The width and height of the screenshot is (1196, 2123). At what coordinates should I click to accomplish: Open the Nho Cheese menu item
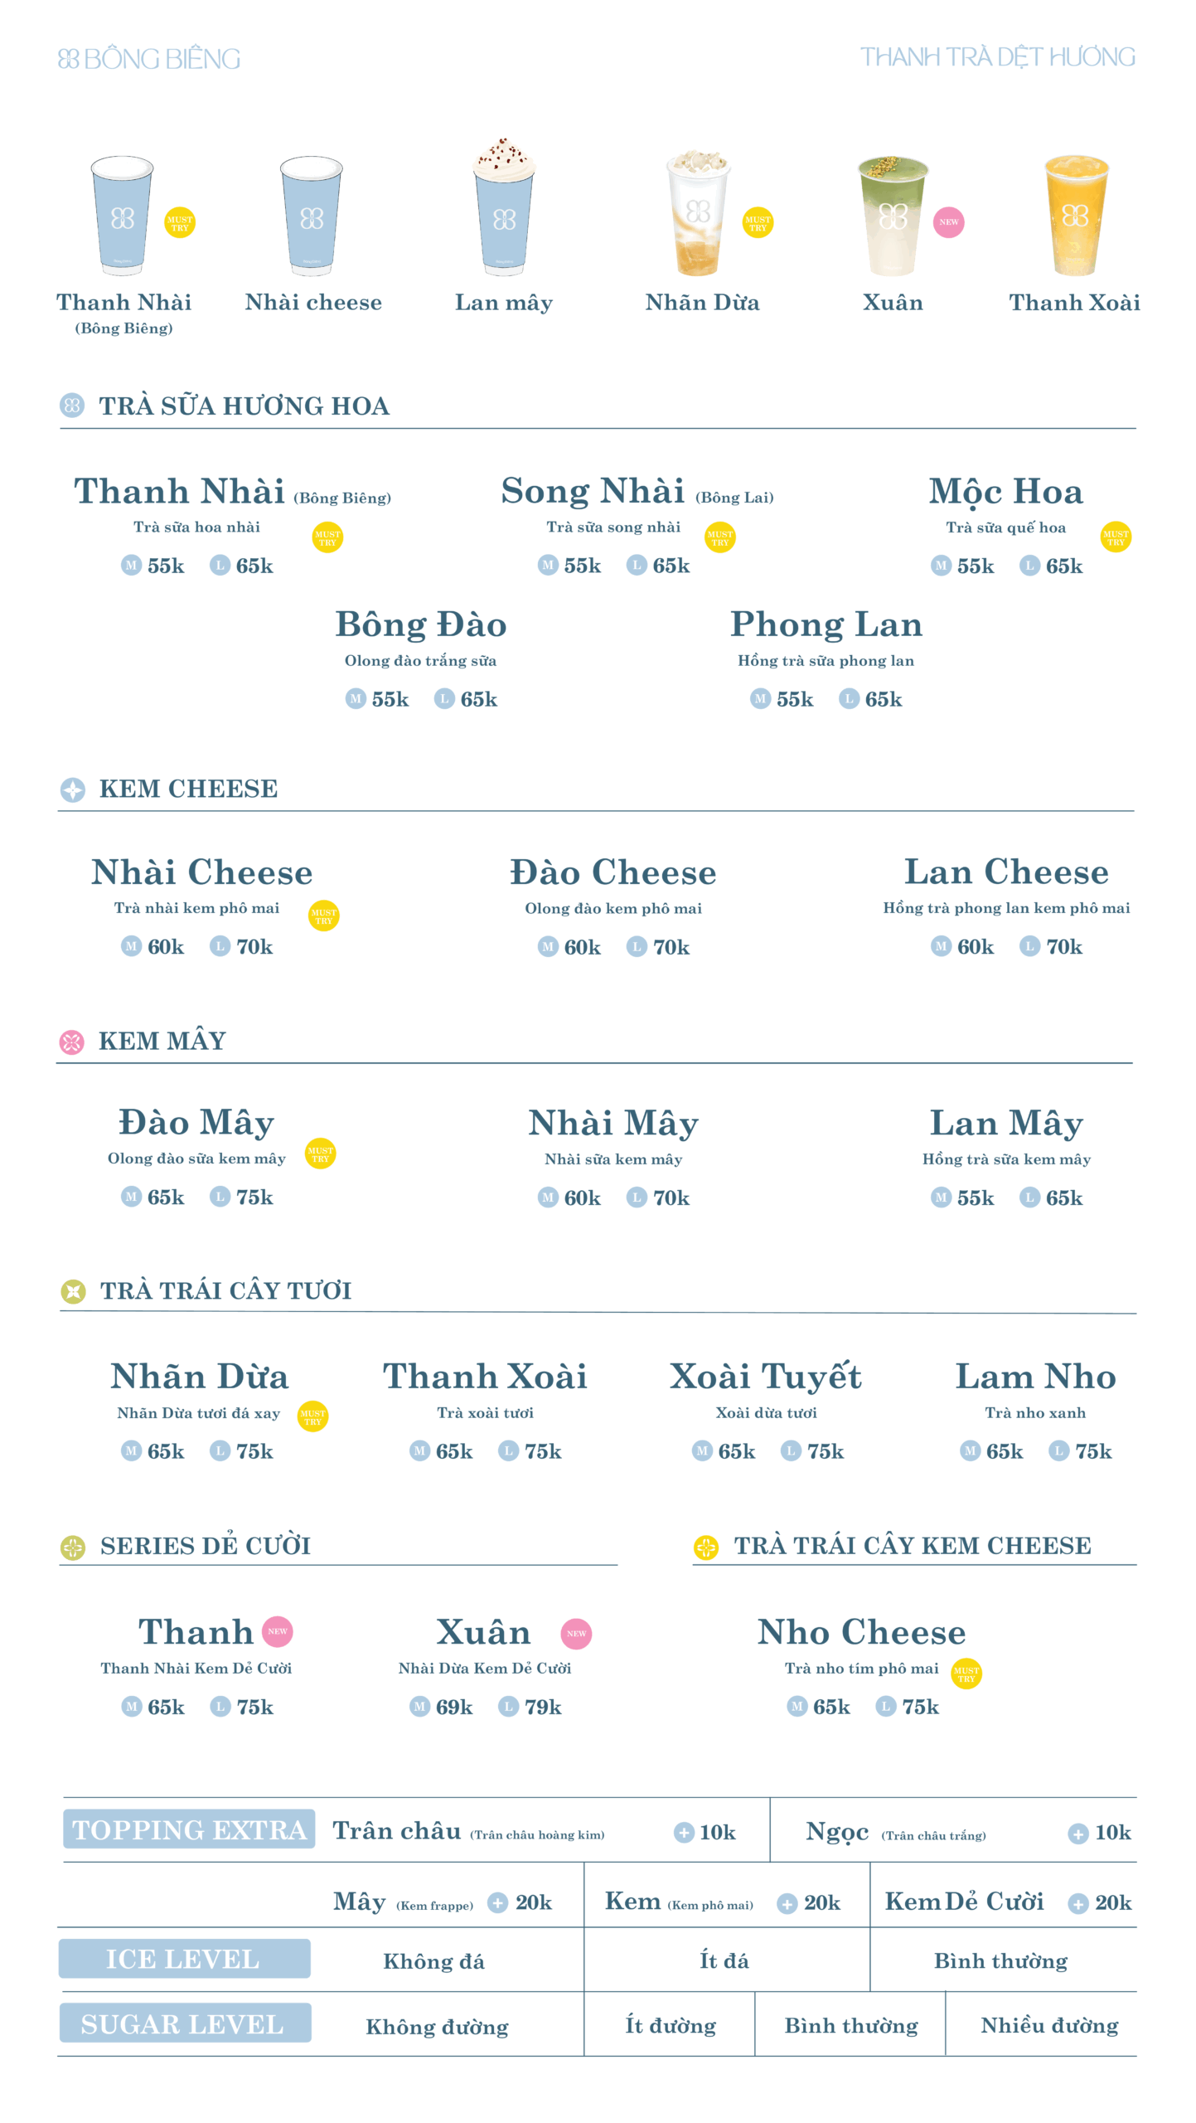pyautogui.click(x=861, y=1632)
